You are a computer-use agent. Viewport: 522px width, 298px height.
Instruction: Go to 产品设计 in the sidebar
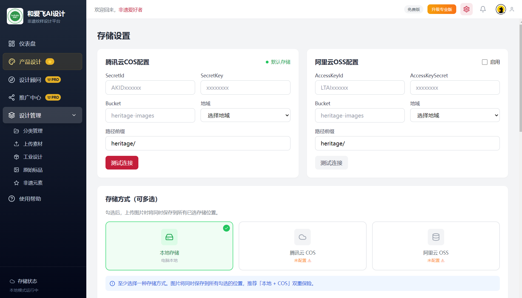[x=42, y=62]
